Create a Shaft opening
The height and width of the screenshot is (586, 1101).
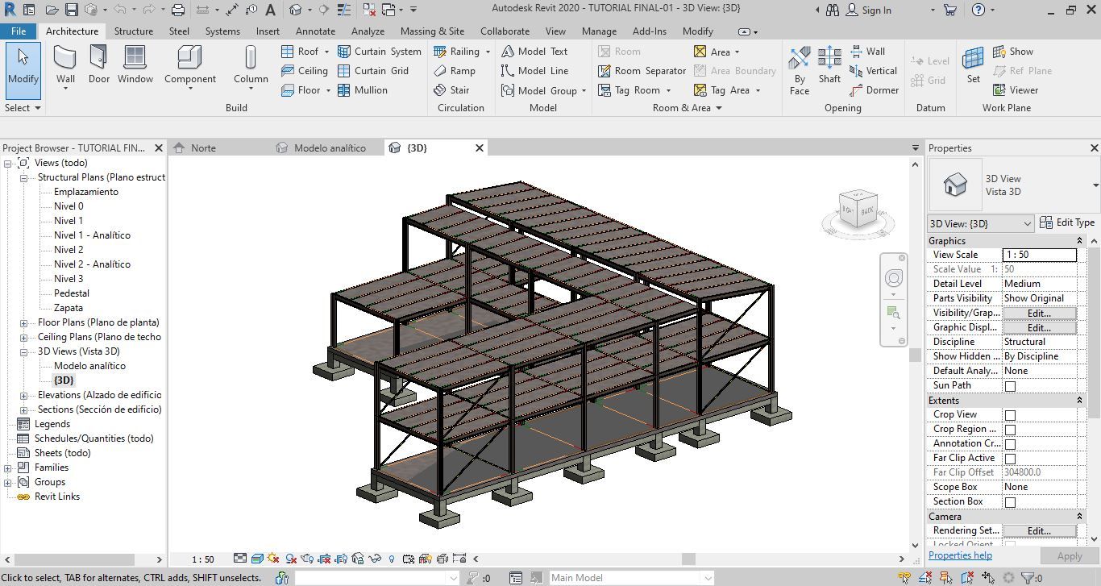829,65
